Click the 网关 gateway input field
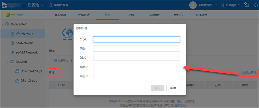 point(136,49)
